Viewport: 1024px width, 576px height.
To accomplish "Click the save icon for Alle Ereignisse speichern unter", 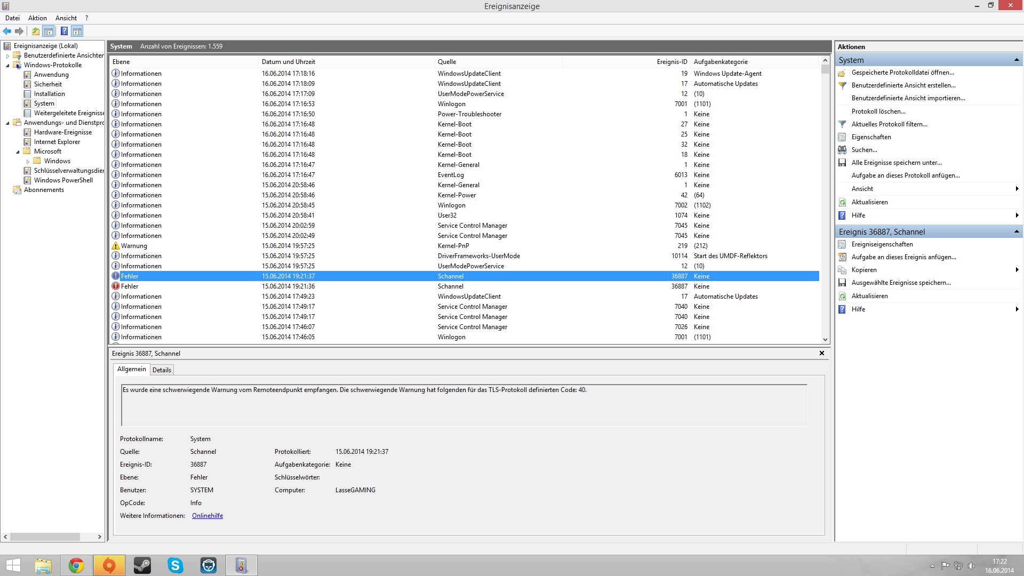I will pos(842,163).
